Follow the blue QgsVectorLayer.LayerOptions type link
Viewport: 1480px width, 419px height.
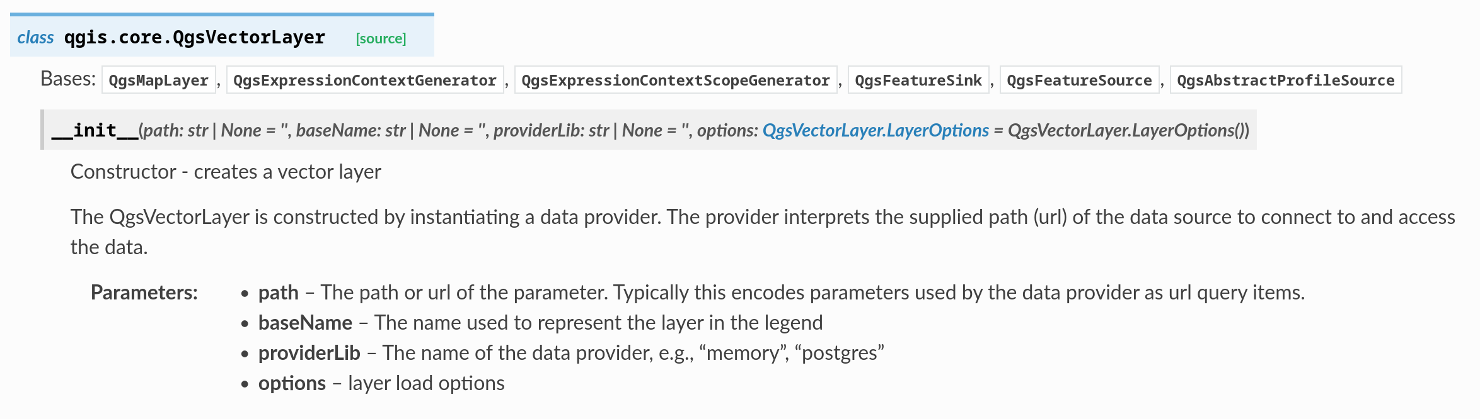(x=875, y=130)
